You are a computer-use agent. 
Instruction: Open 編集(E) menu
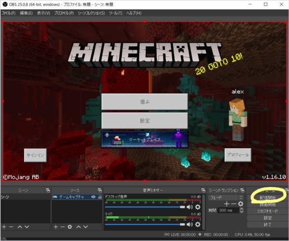click(26, 13)
